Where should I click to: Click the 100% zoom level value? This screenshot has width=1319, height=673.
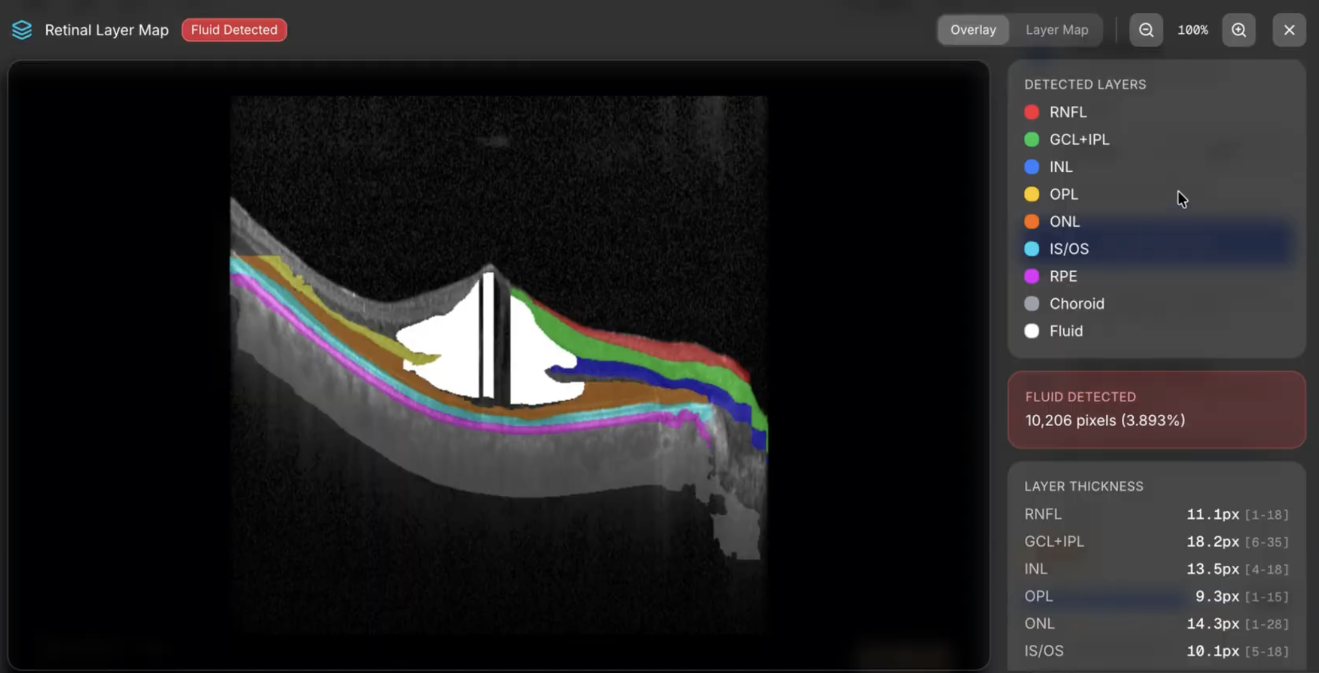1192,30
